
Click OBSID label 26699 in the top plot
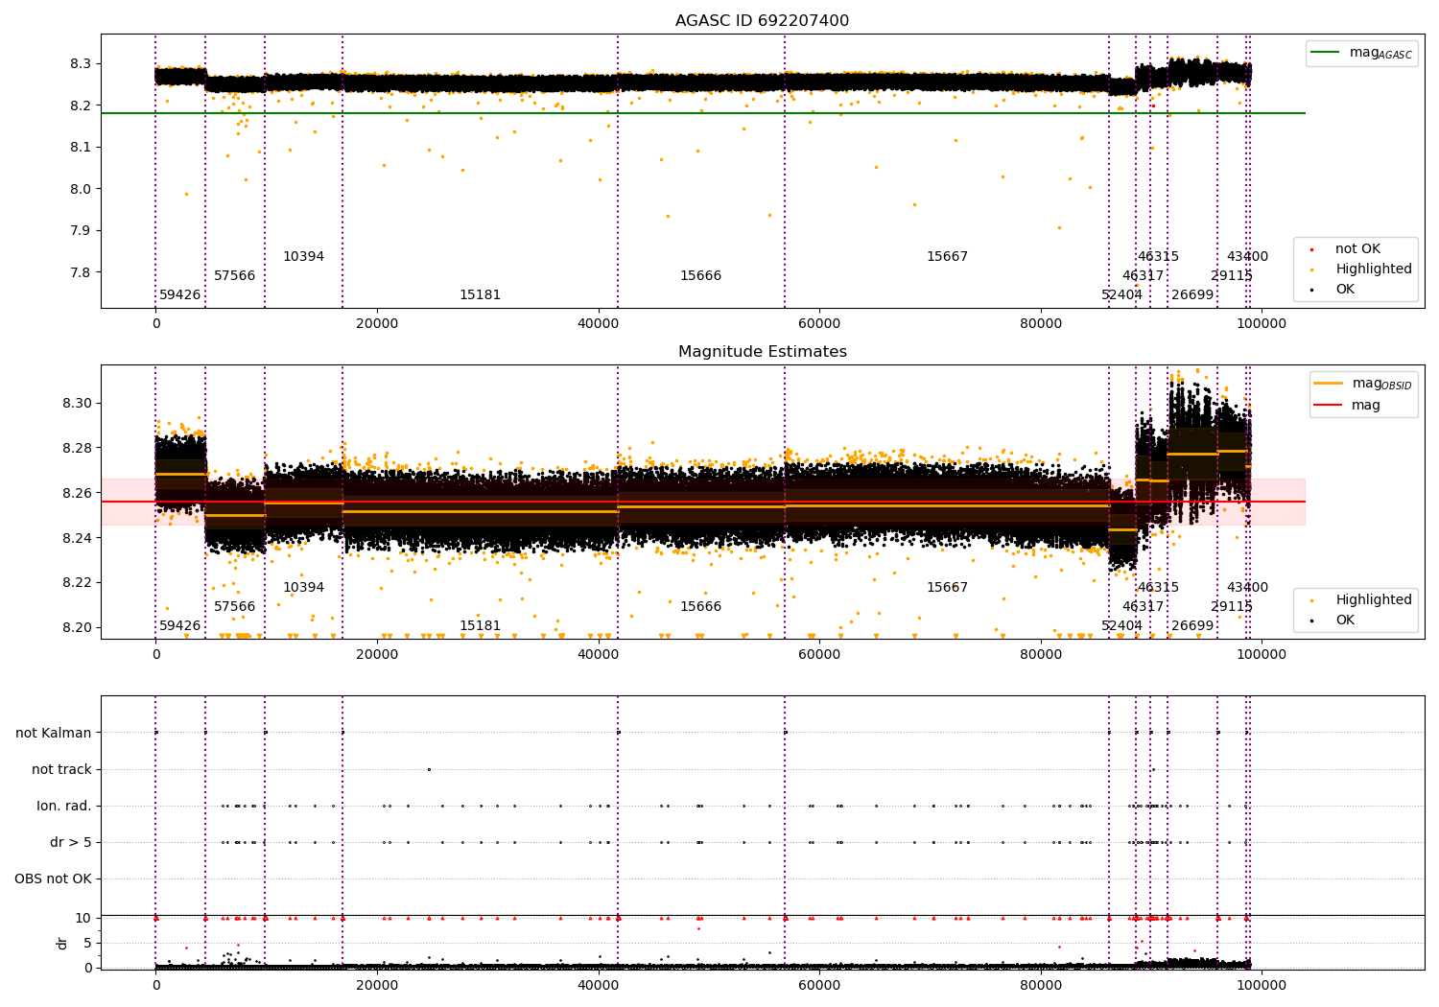tap(1193, 295)
